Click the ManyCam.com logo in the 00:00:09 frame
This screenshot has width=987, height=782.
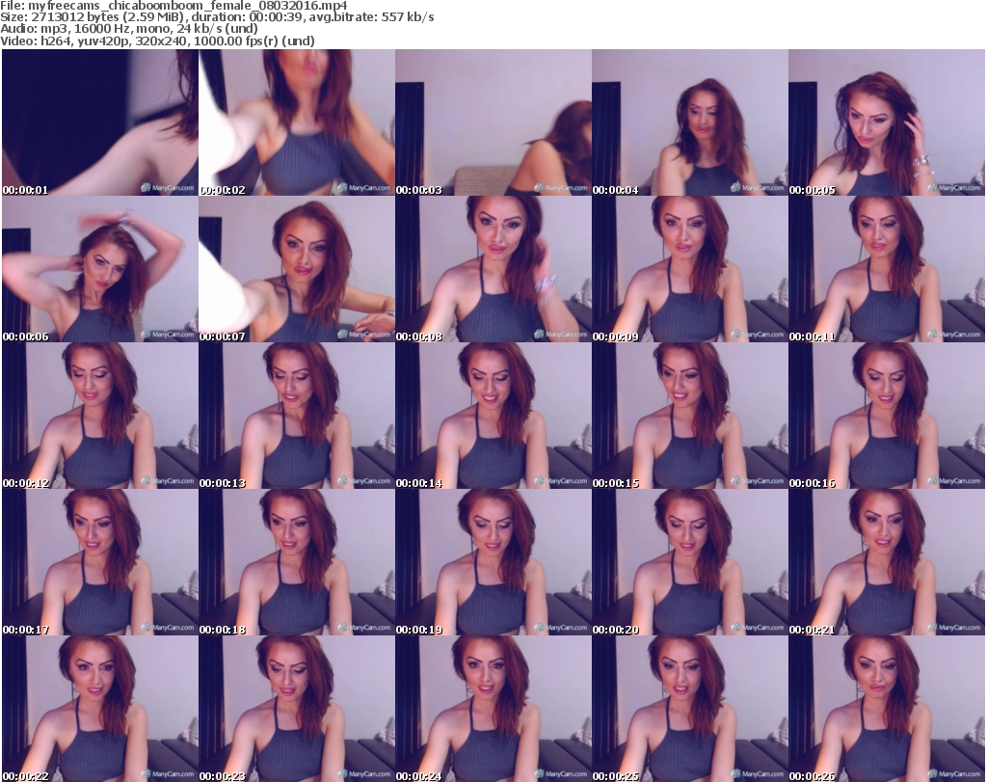tap(758, 335)
